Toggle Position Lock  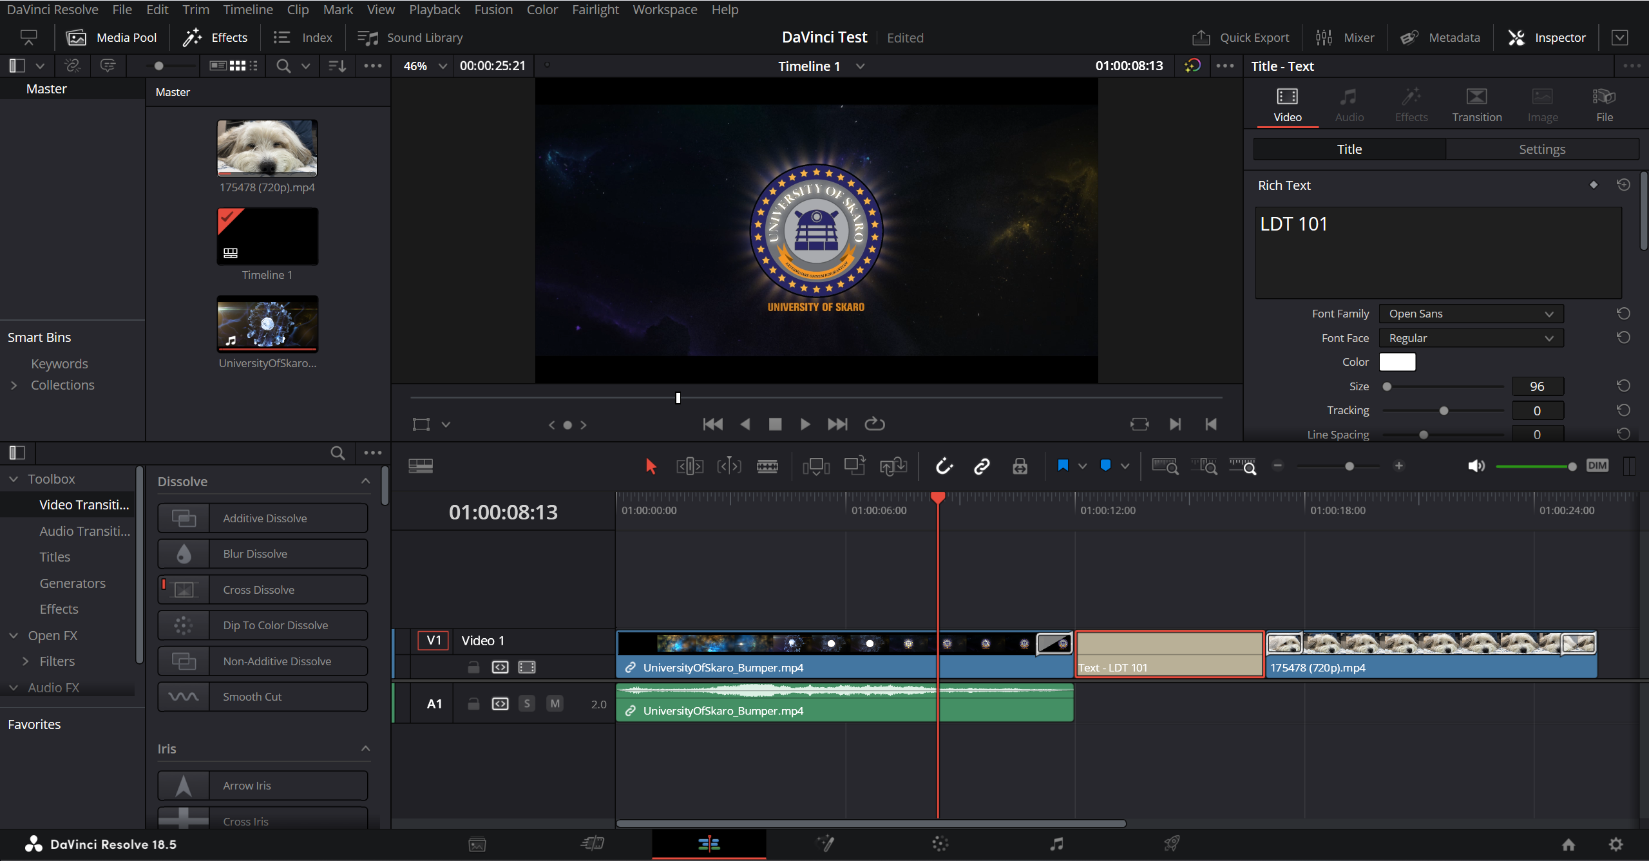pos(1020,466)
